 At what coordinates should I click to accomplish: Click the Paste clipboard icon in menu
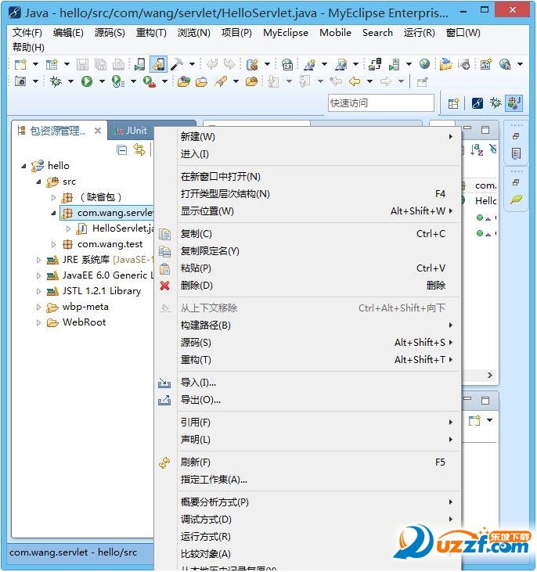click(x=164, y=269)
